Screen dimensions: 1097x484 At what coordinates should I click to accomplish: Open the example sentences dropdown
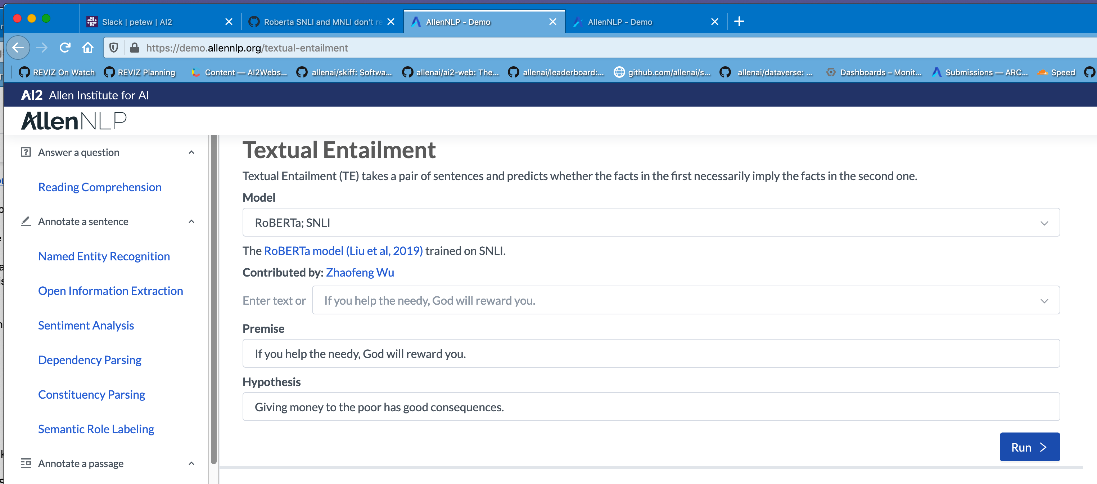[x=686, y=300]
